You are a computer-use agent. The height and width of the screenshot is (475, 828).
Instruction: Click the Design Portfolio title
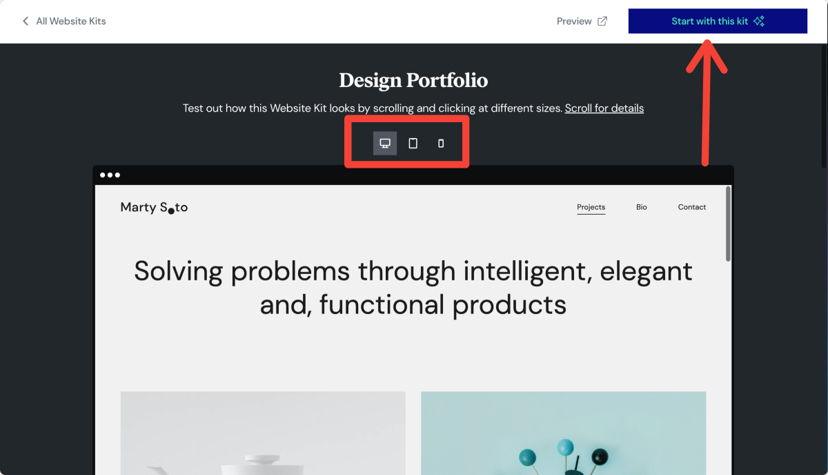tap(413, 81)
